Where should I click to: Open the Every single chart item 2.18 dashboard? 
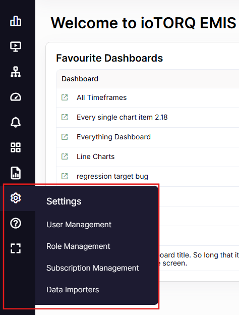[122, 117]
